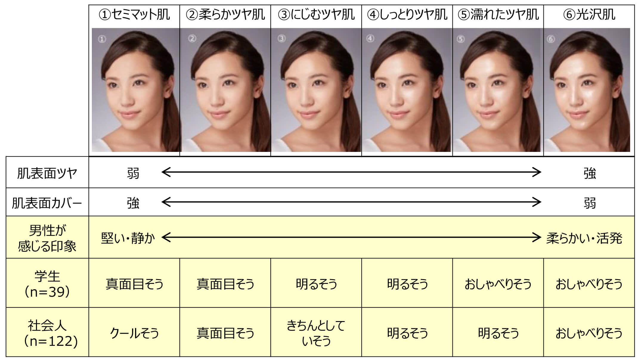The image size is (641, 361).
Task: Select おしゃべりそう in 学生 row under ⑤濡れたツヤ肌
Action: click(498, 284)
